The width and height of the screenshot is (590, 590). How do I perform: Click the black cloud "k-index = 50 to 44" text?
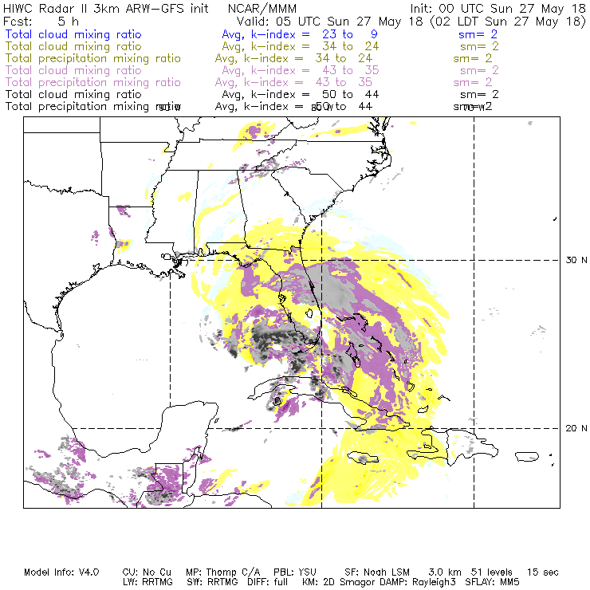click(x=315, y=94)
